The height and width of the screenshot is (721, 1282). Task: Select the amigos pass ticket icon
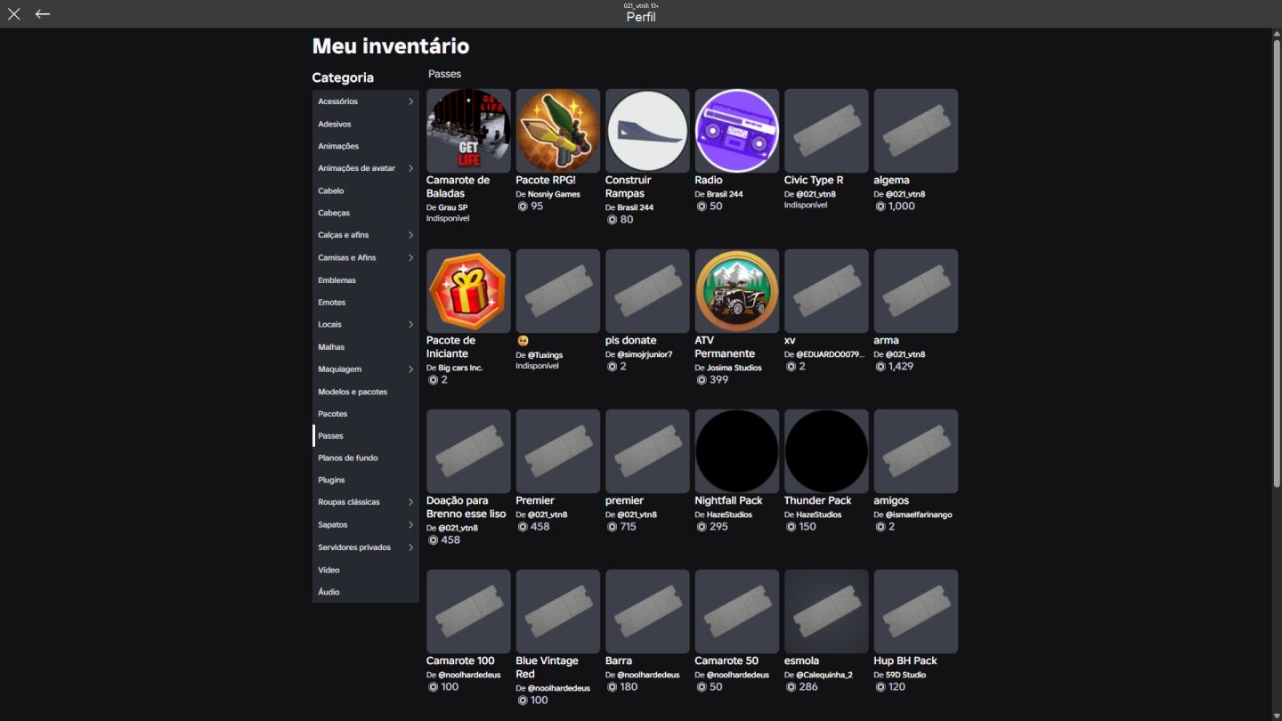pos(916,451)
